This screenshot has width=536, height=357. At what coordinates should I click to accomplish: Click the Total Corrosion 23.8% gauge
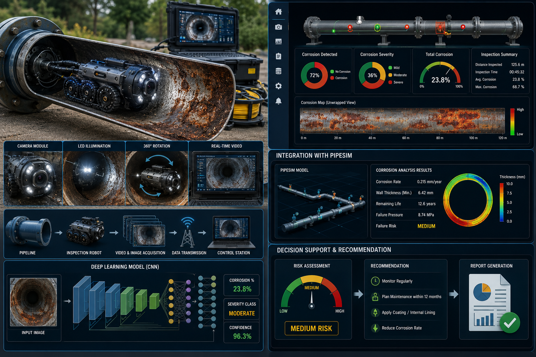(440, 74)
